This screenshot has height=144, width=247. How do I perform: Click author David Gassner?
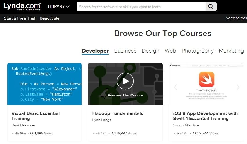pyautogui.click(x=23, y=125)
